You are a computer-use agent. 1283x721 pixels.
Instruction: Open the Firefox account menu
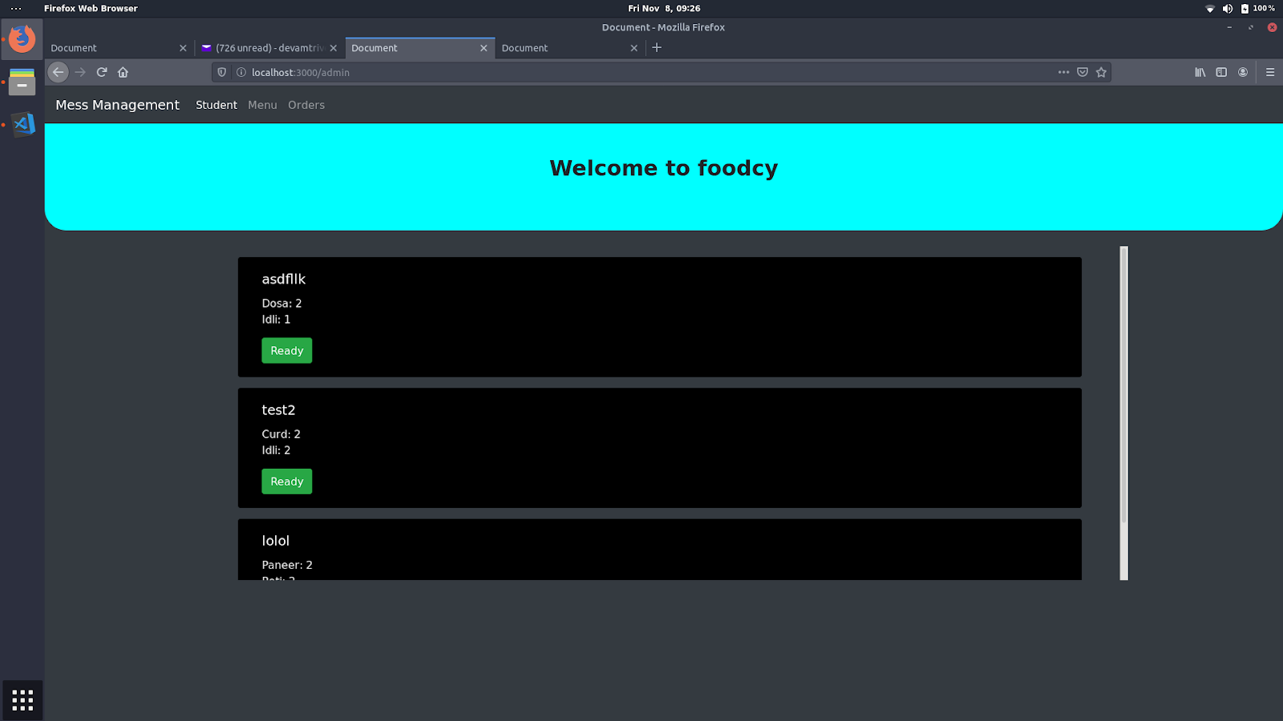click(1243, 72)
